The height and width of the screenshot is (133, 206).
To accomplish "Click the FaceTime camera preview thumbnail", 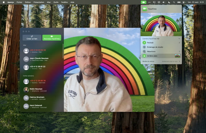I will click(161, 25).
